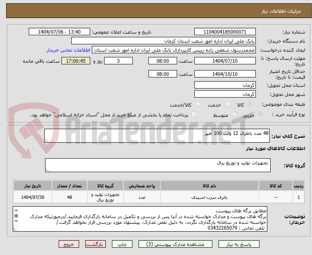
Task: Select the کالا/خدمت radio button
Action: click(x=198, y=104)
